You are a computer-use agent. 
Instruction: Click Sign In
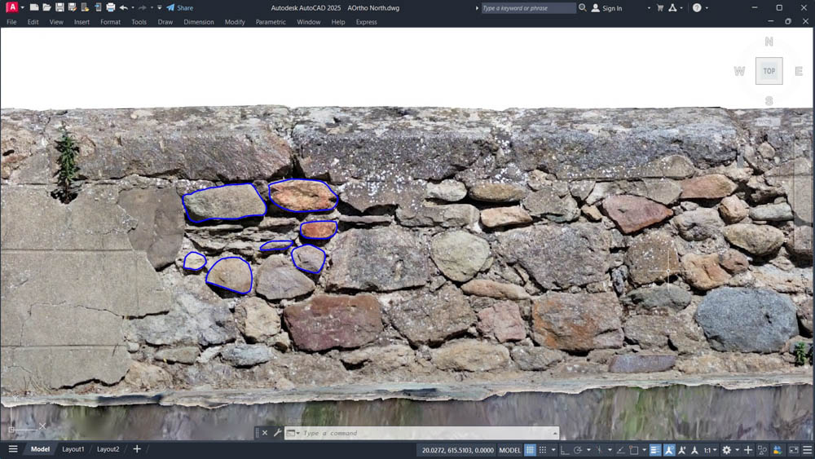point(606,8)
